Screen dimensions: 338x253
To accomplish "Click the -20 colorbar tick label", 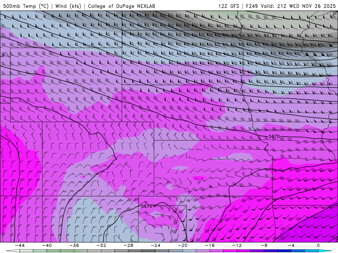I will pos(183,245).
